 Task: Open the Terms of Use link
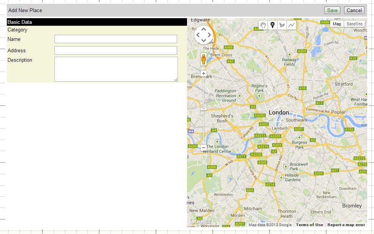point(309,225)
